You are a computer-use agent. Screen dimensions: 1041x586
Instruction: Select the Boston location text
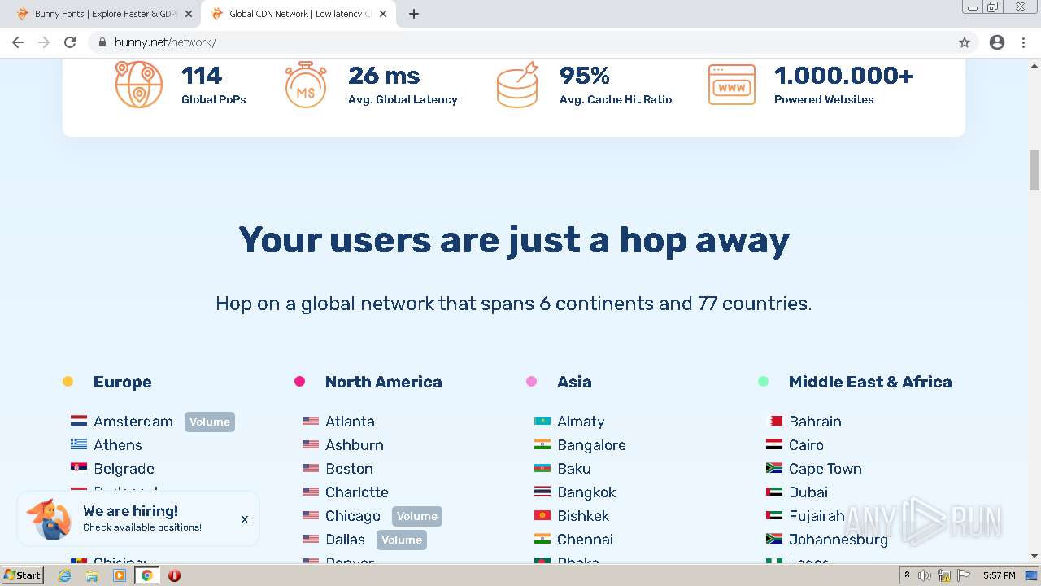(349, 469)
